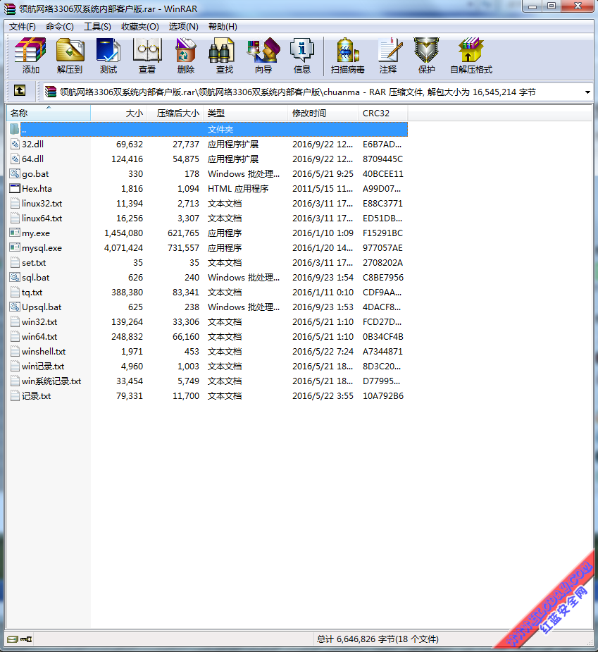Select the 32.dll file icon
The height and width of the screenshot is (652, 598).
point(15,144)
